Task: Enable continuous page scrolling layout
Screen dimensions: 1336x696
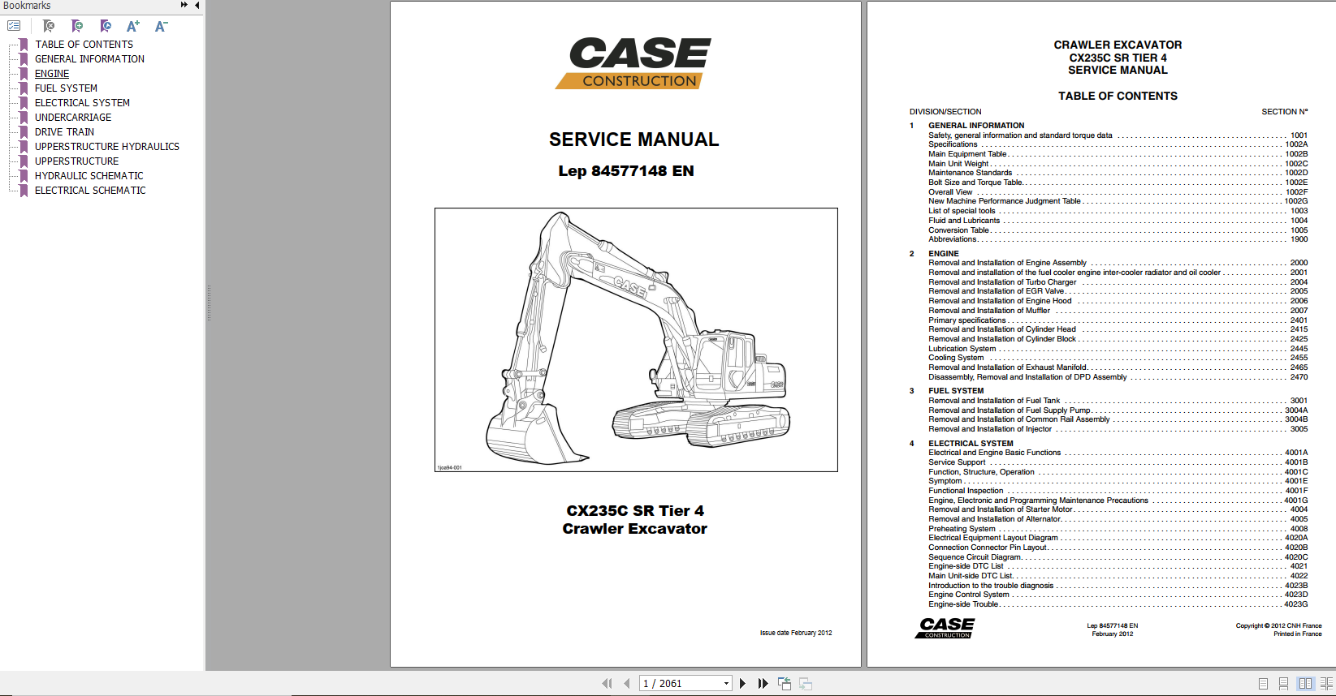Action: coord(1283,684)
